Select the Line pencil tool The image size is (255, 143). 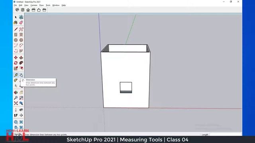(x=16, y=29)
